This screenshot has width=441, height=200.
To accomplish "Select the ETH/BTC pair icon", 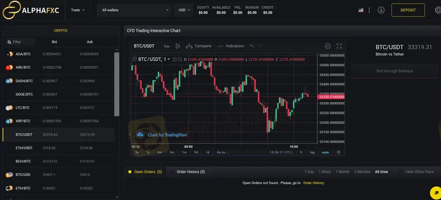I will [9, 188].
